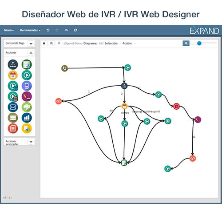Click the user profile button above canvas
This screenshot has width=222, height=222.
(x=44, y=44)
